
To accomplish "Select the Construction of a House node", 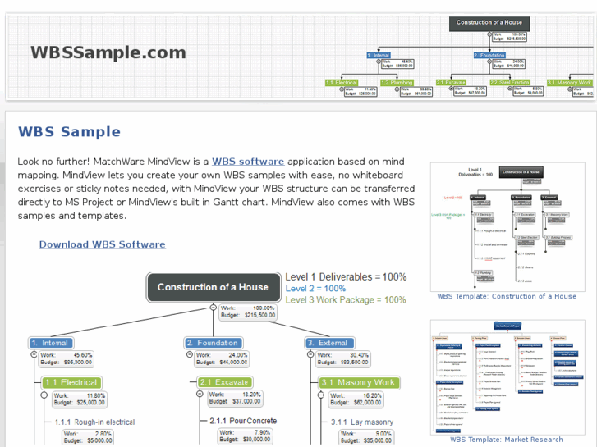I will tap(214, 287).
